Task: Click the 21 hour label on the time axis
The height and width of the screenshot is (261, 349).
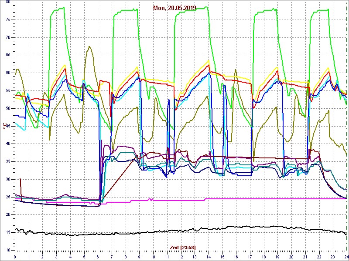Action: [x=305, y=257]
